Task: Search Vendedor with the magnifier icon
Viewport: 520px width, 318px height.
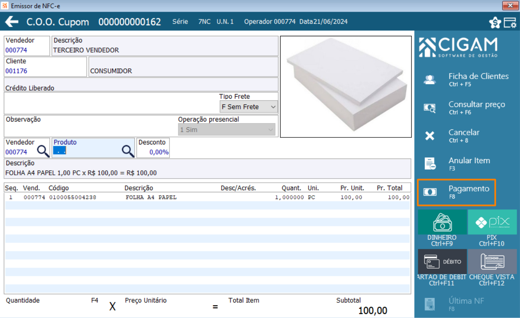Action: point(43,150)
